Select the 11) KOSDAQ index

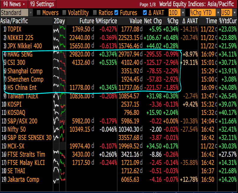[x=13, y=113]
